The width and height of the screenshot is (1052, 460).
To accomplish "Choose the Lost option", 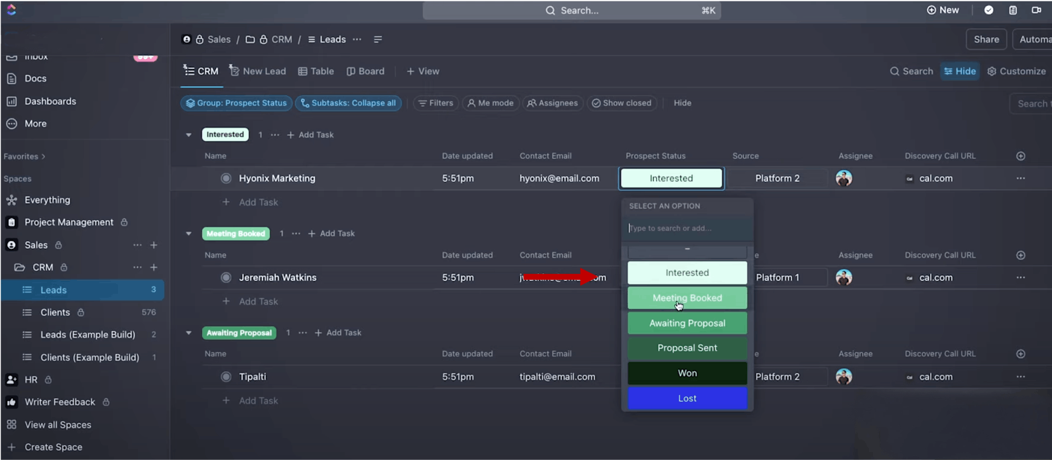I will tap(687, 398).
